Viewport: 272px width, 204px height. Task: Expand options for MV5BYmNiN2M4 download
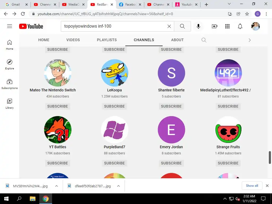coord(57,186)
